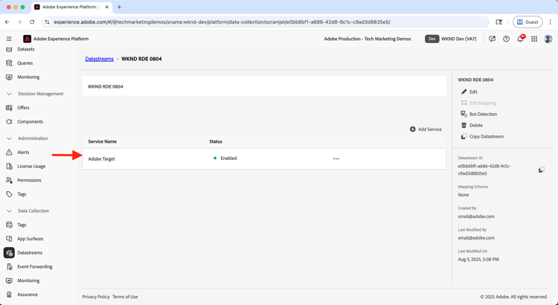Open Monitoring icon under Data Collection
Viewport: 558px width, 305px height.
pos(9,280)
